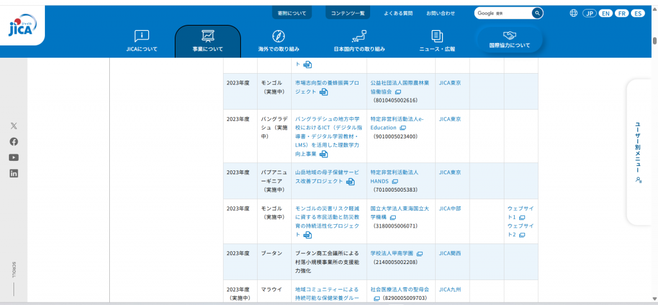Click the globe language icon
This screenshot has width=658, height=305.
[574, 13]
